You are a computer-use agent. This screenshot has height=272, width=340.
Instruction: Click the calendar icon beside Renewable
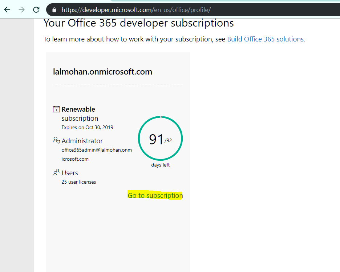[56, 109]
